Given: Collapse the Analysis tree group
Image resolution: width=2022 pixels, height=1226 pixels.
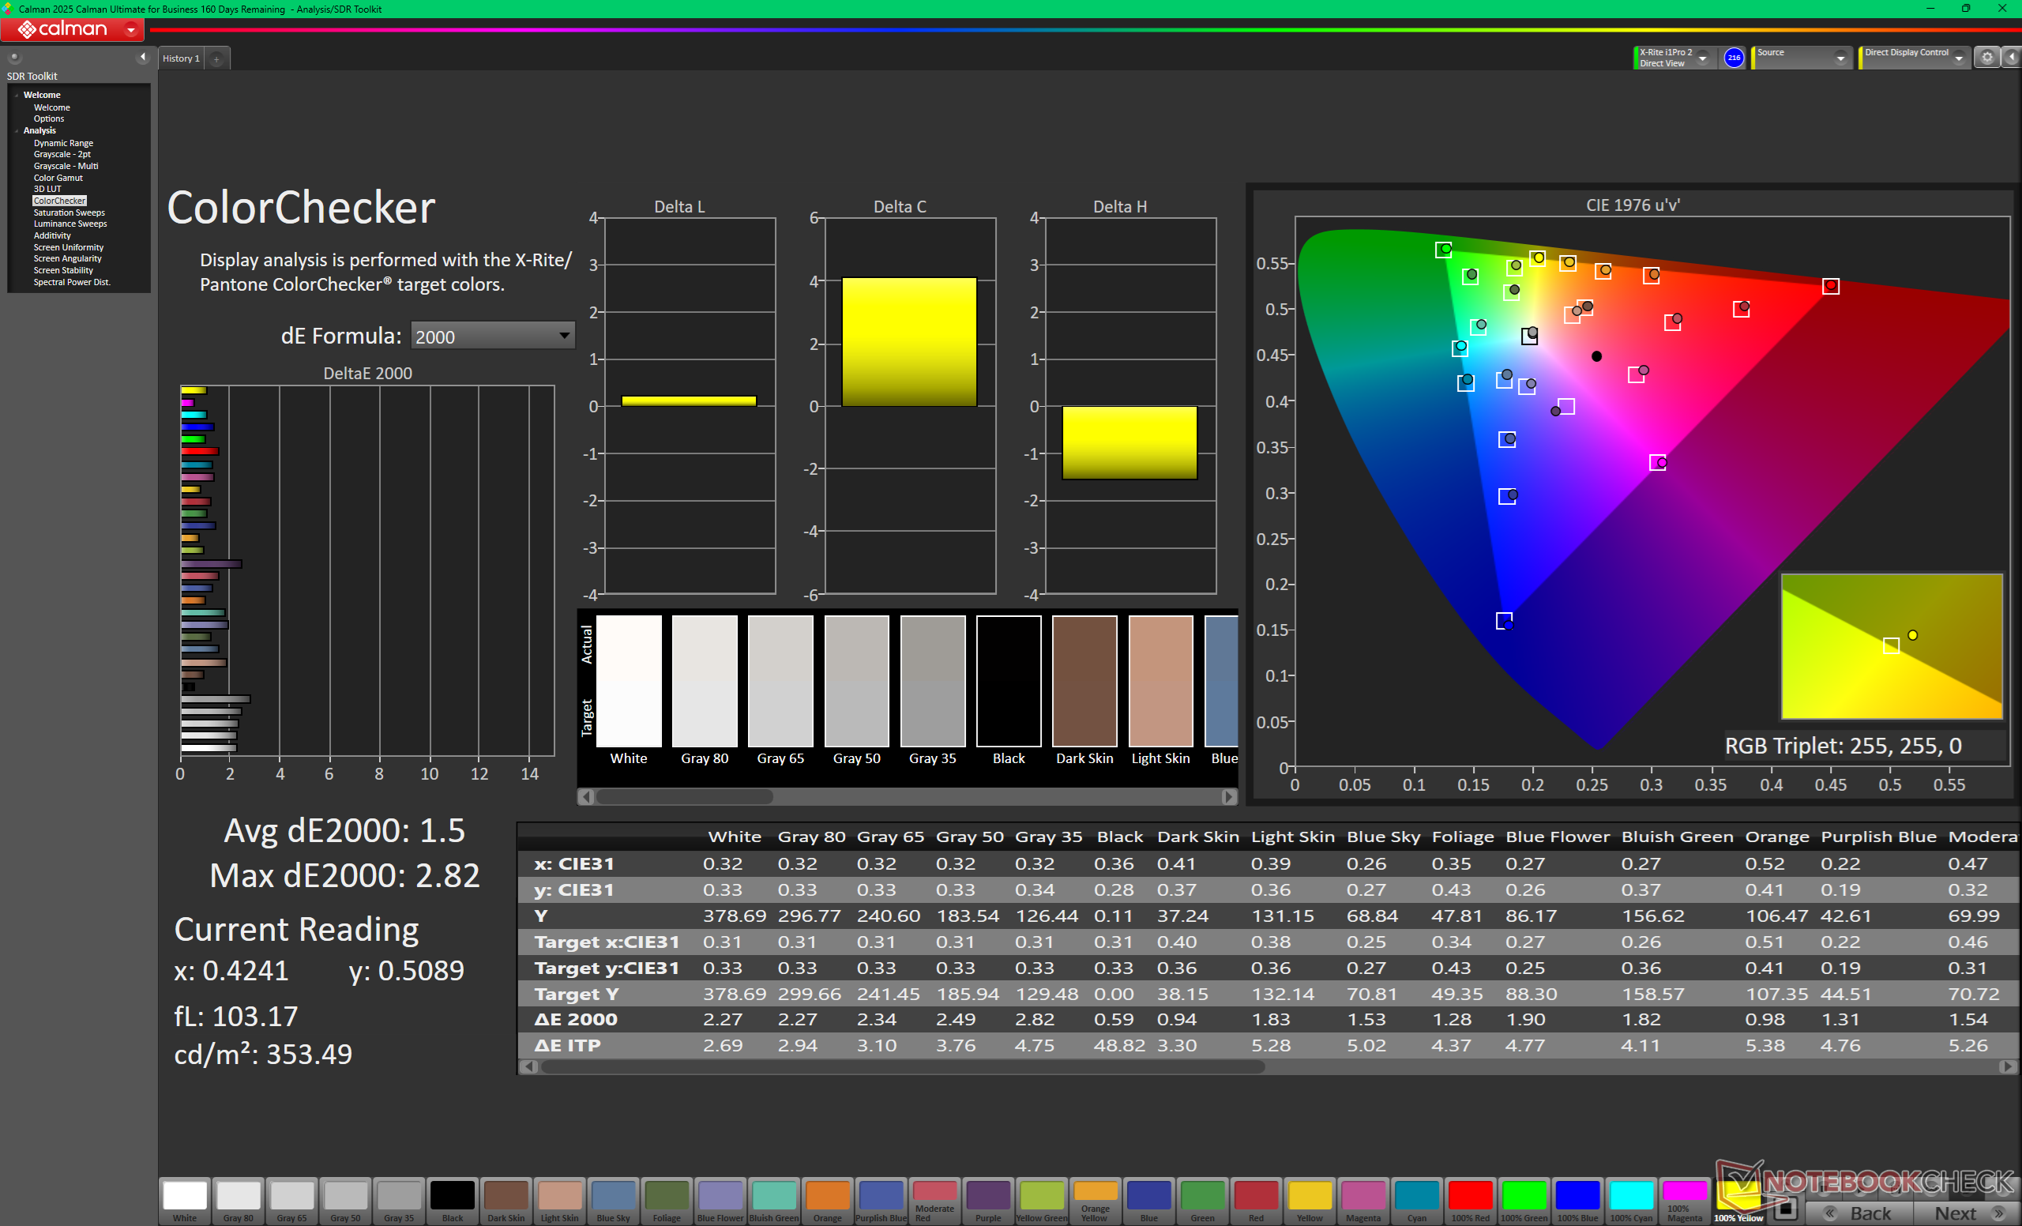Looking at the screenshot, I should click(x=17, y=130).
